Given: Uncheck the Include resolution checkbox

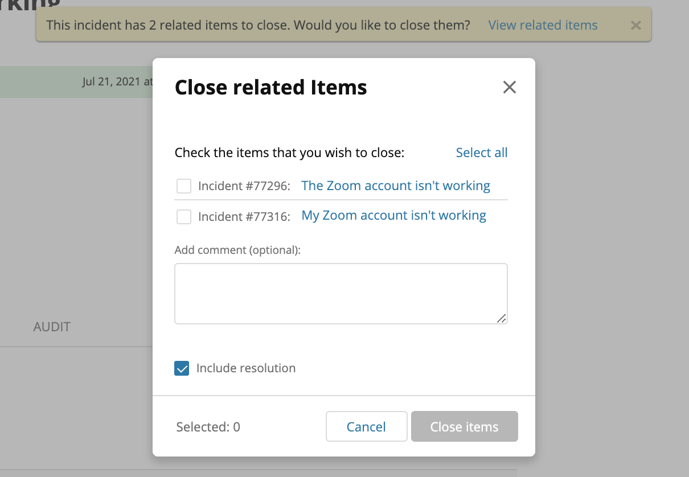Looking at the screenshot, I should tap(182, 368).
